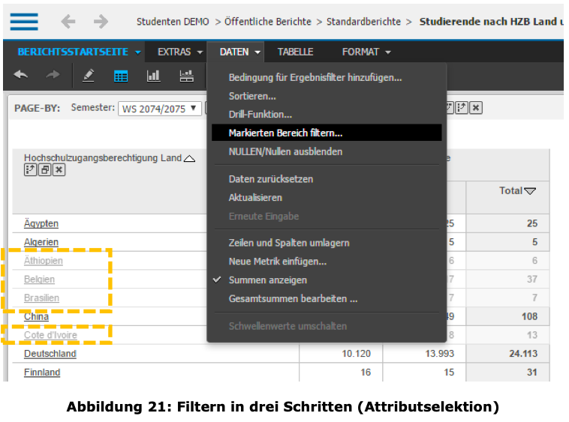
Task: Open Gesamtsummen bearbeiten
Action: [x=294, y=299]
